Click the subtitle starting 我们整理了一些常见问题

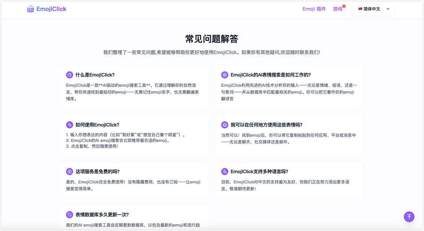click(212, 52)
